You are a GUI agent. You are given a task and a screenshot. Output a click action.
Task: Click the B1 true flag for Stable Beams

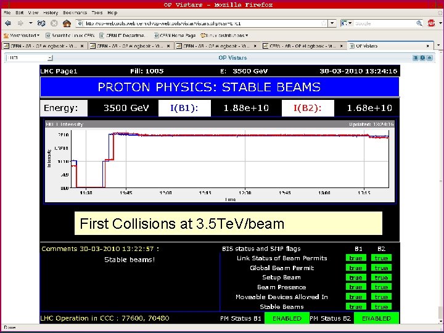(356, 306)
